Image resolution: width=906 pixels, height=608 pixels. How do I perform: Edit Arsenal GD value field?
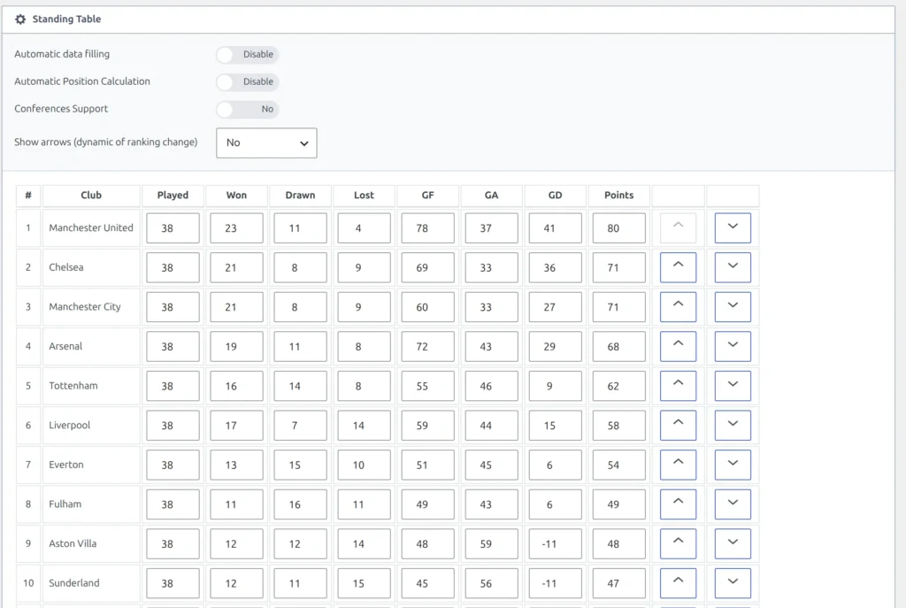point(556,346)
